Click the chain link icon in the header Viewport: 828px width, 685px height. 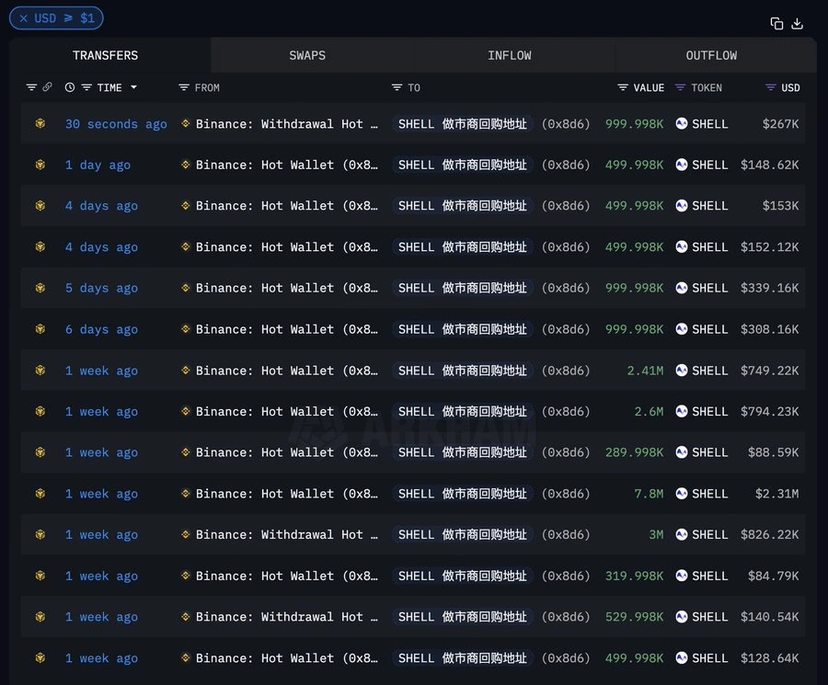(47, 86)
